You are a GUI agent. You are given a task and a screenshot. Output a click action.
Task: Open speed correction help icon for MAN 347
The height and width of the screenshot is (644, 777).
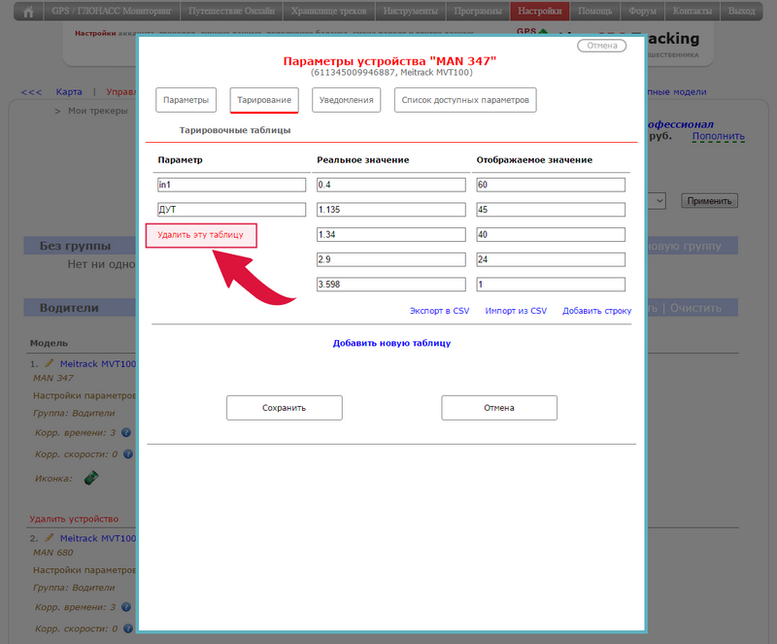(126, 454)
